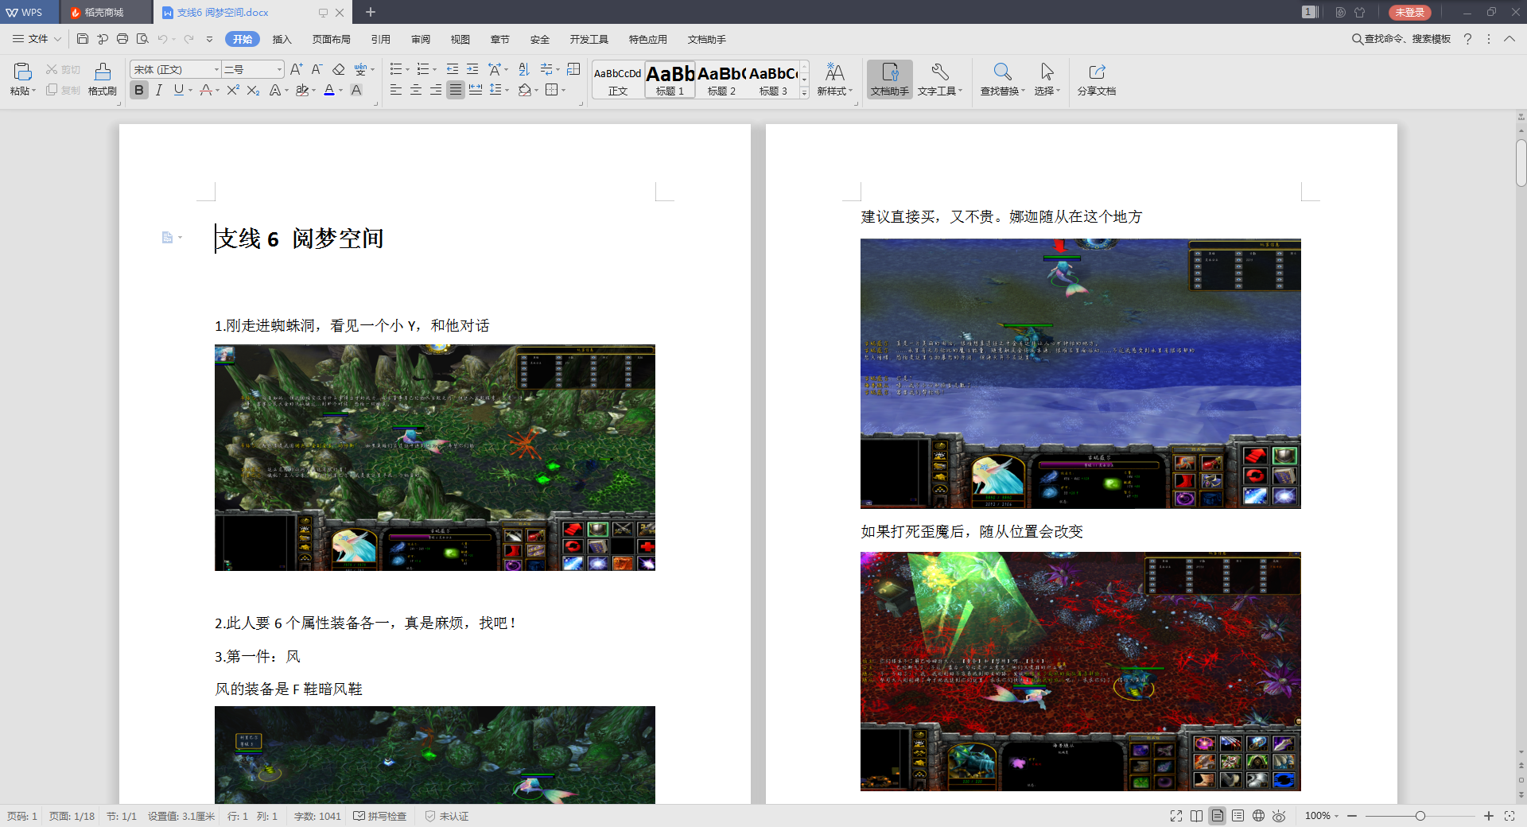Viewport: 1527px width, 827px height.
Task: Toggle Underline formatting
Action: point(179,91)
